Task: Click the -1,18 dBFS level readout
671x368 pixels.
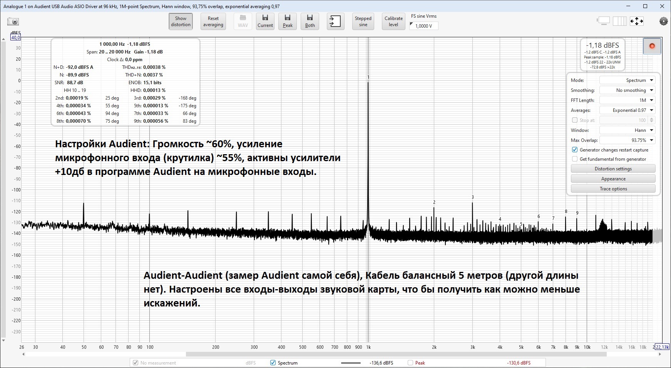Action: pos(602,45)
